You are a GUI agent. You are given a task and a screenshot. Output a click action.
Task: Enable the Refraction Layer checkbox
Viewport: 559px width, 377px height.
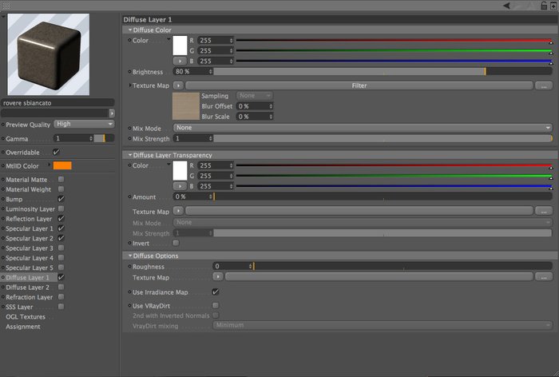[x=61, y=297]
